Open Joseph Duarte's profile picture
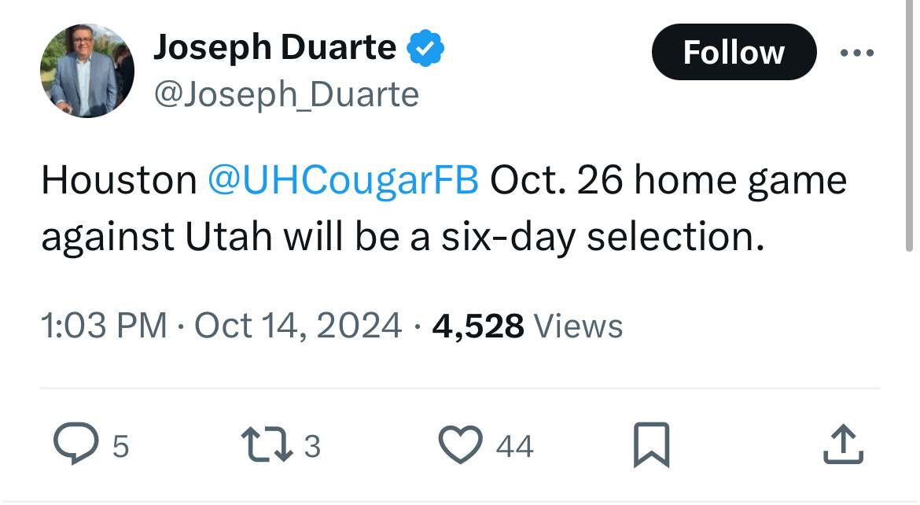 [x=87, y=71]
